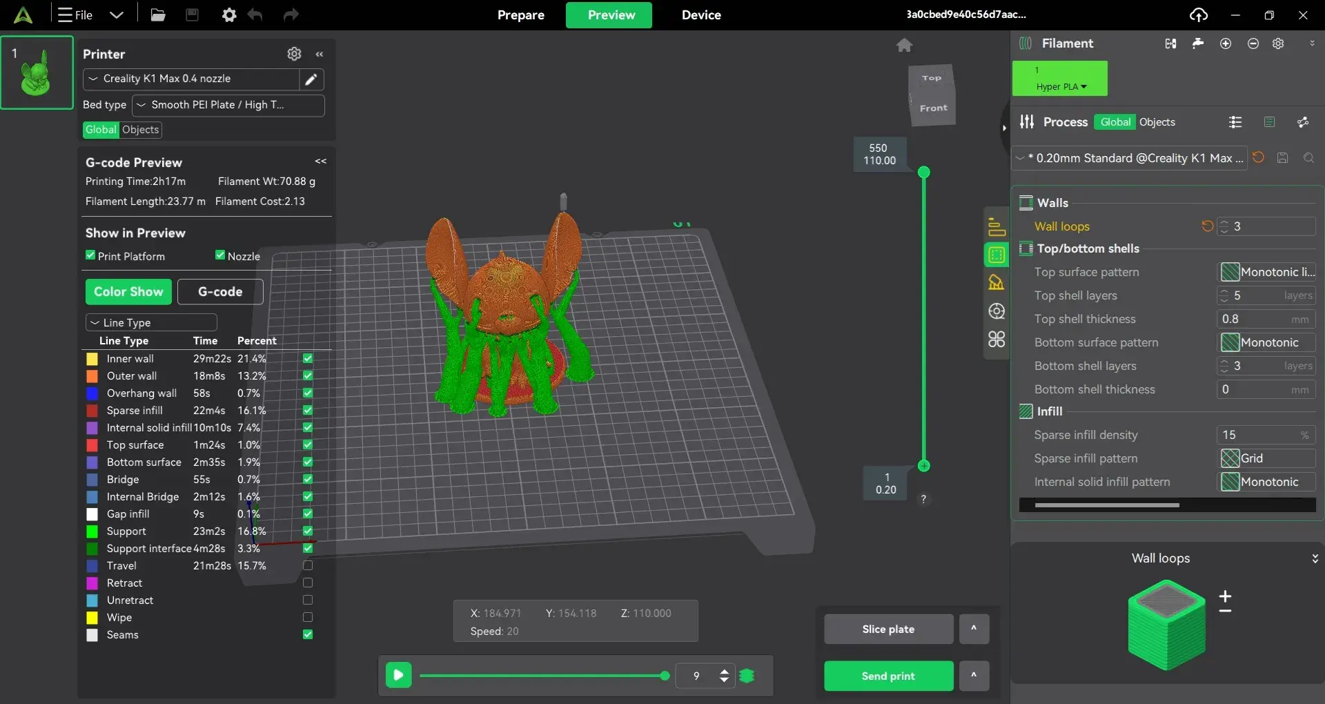
Task: Open Sparse infill pattern Grid dropdown
Action: click(1266, 458)
